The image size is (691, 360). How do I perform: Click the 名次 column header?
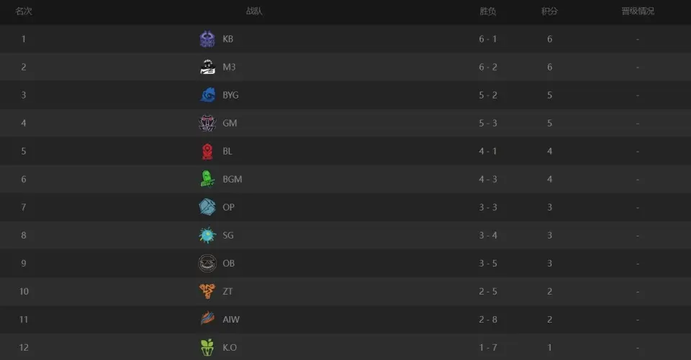click(23, 11)
